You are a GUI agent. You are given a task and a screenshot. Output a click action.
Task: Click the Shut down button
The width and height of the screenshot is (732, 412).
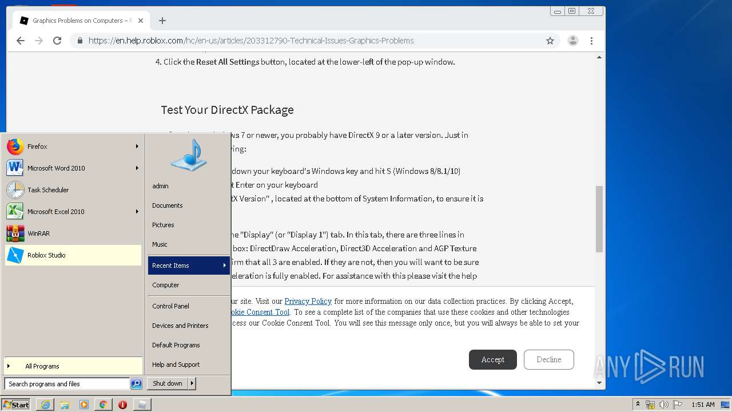click(168, 383)
